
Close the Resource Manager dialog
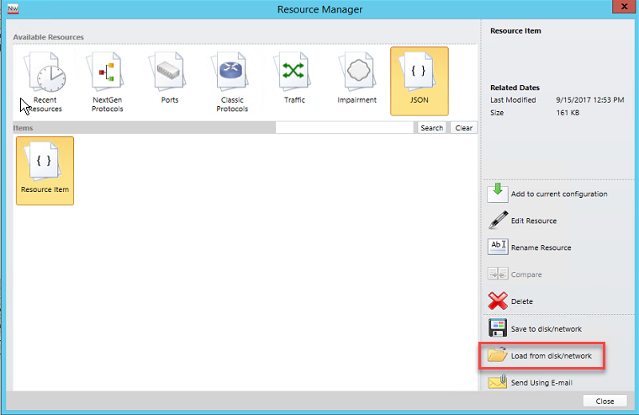[605, 402]
